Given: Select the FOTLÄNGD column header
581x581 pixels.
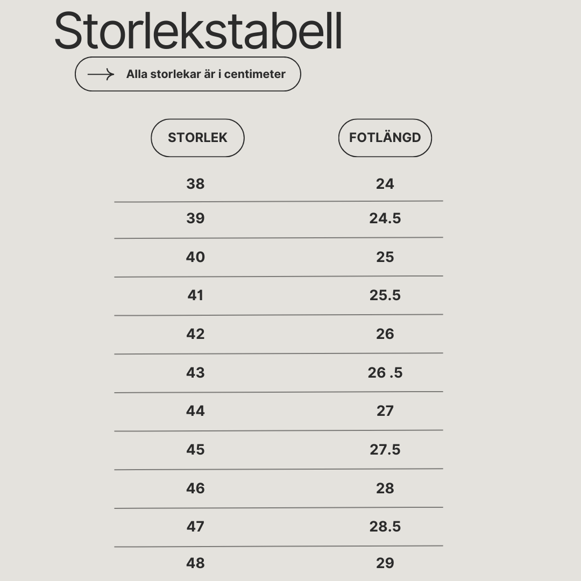Looking at the screenshot, I should pos(385,138).
